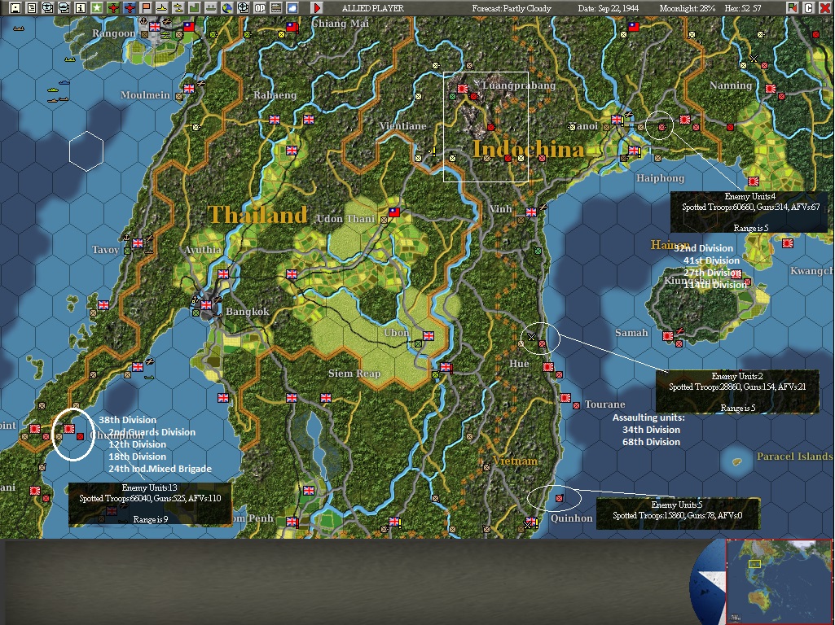Viewport: 835px width, 625px height.
Task: Select British unit flag at Ayuthia
Action: [x=223, y=274]
